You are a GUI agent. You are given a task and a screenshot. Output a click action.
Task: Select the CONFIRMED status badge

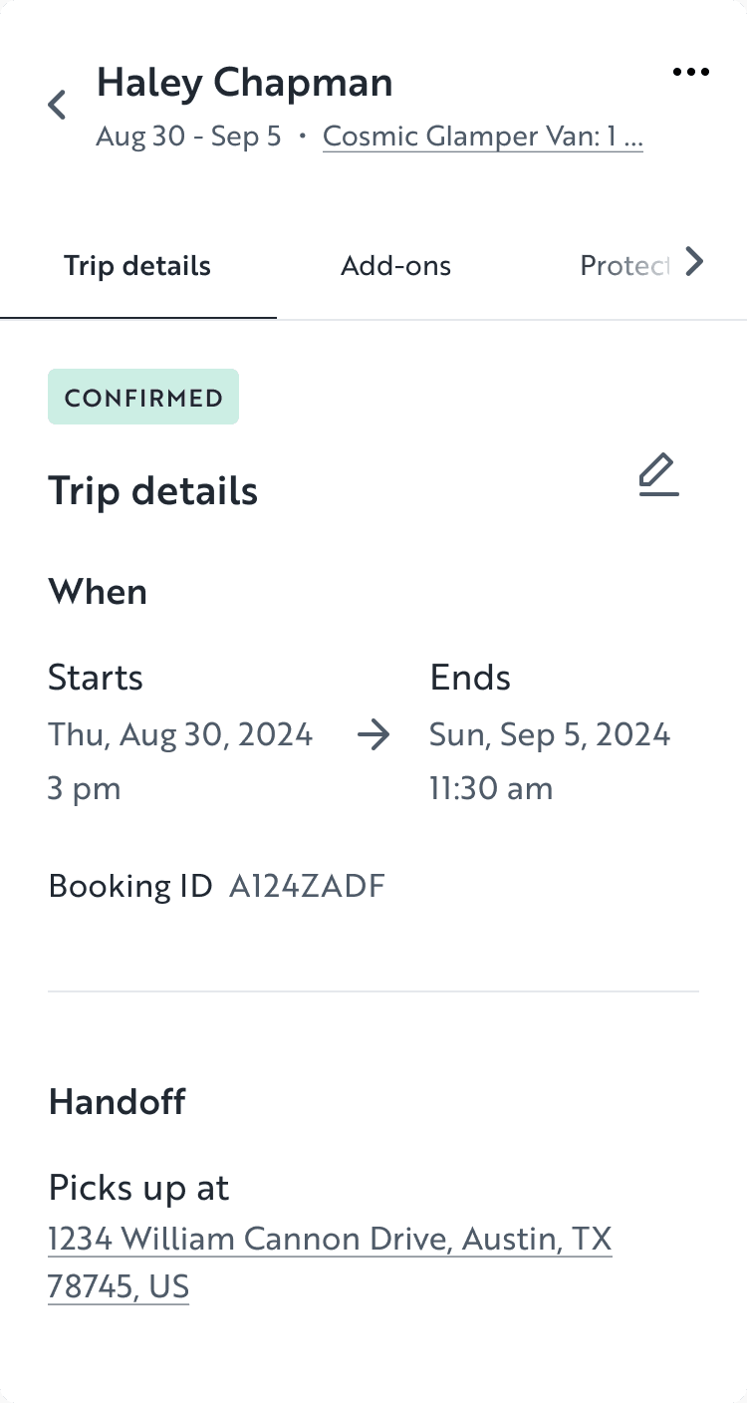pyautogui.click(x=142, y=397)
